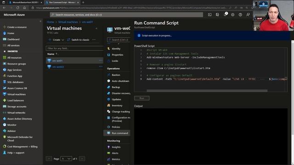Open ellipsis menu for vm-we01 row
The width and height of the screenshot is (294, 165).
click(101, 60)
